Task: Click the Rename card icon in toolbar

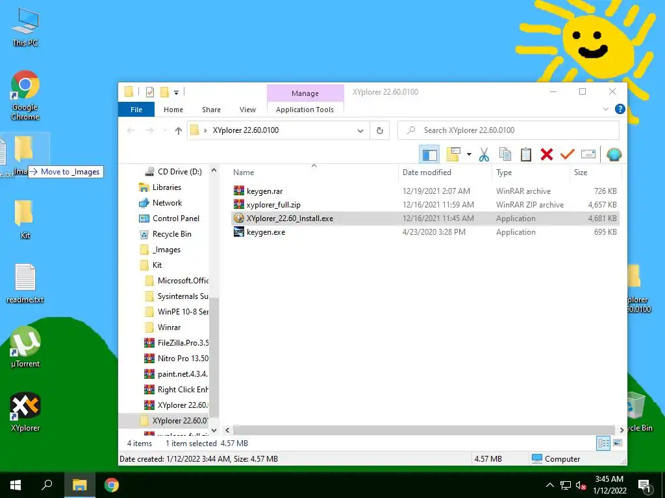Action: point(588,154)
